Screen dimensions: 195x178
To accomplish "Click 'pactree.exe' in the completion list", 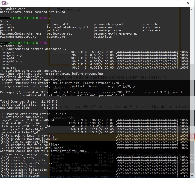I will tap(150, 30).
